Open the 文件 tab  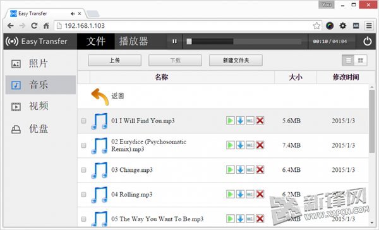click(x=96, y=41)
